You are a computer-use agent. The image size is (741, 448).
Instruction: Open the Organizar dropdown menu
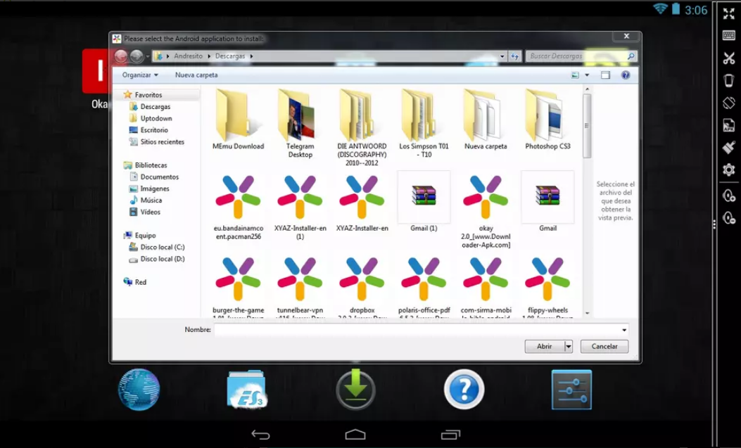coord(139,75)
